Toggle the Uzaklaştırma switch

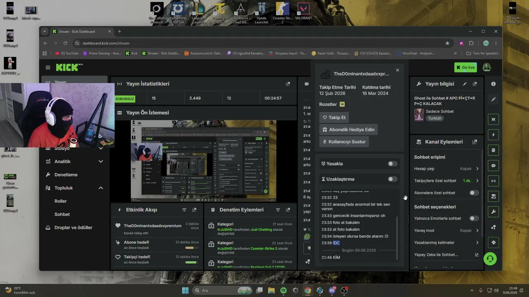pos(393,179)
